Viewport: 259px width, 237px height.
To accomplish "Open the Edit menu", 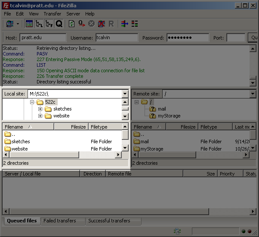I will coord(20,14).
